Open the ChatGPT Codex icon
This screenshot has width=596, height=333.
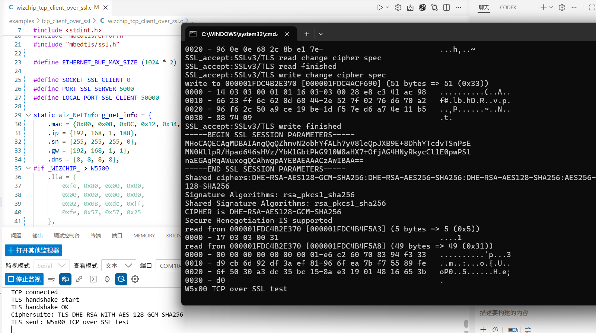point(423,7)
